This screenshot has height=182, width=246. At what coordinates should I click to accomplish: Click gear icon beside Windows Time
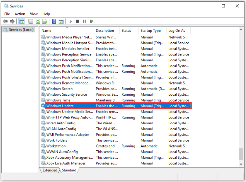pos(43,100)
